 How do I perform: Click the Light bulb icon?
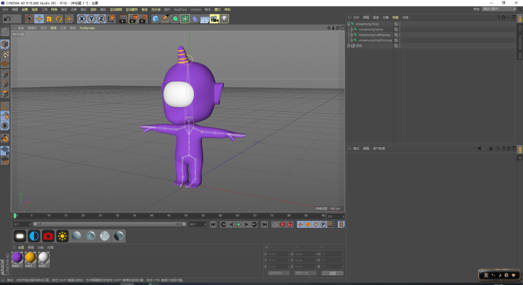coord(225,19)
